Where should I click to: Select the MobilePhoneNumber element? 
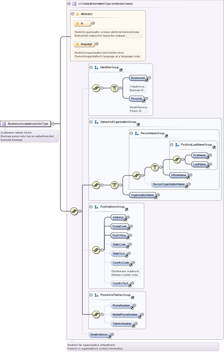click(x=125, y=314)
